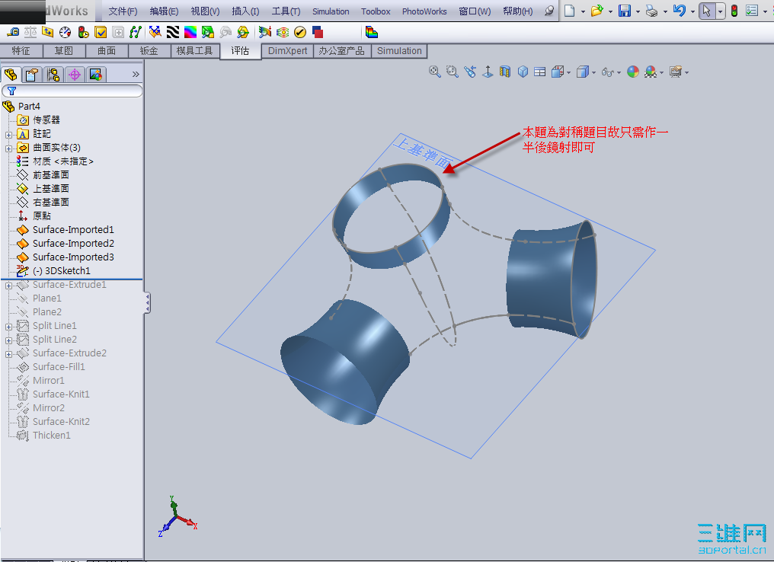Switch to 草图 command tab
Screen dimensions: 774x562
pos(64,51)
